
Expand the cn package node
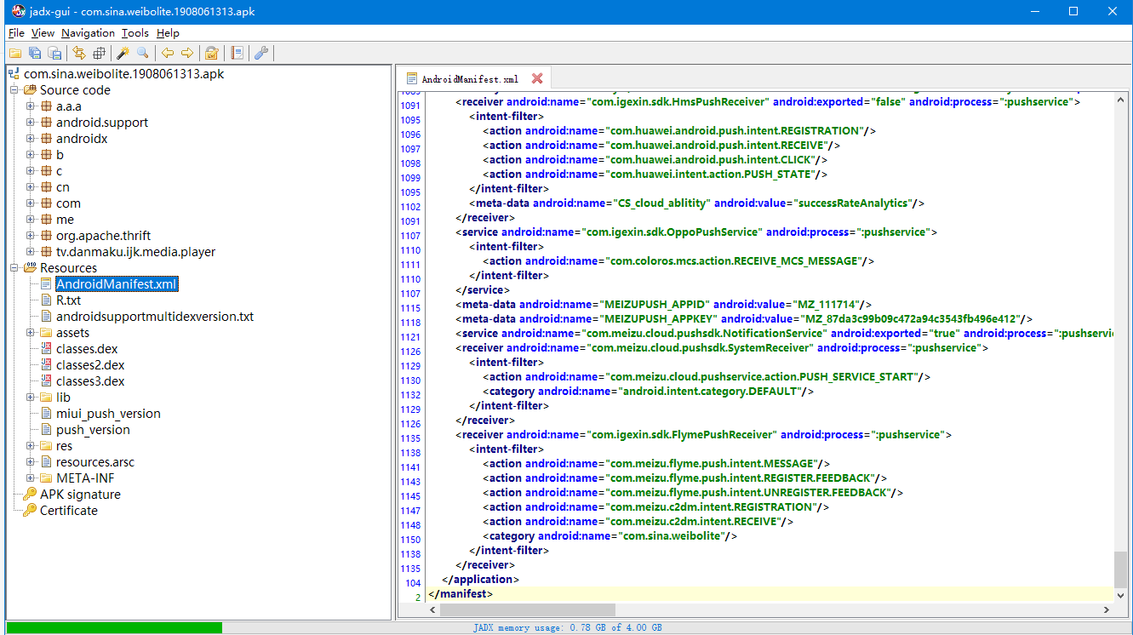pyautogui.click(x=30, y=187)
